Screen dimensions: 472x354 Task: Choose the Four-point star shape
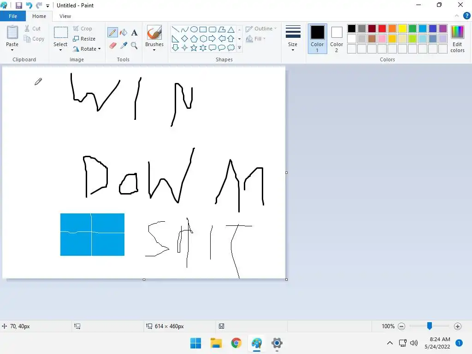coord(184,47)
